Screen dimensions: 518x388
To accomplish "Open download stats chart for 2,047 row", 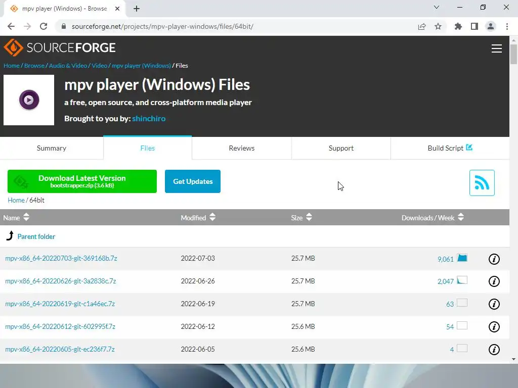I will [462, 280].
